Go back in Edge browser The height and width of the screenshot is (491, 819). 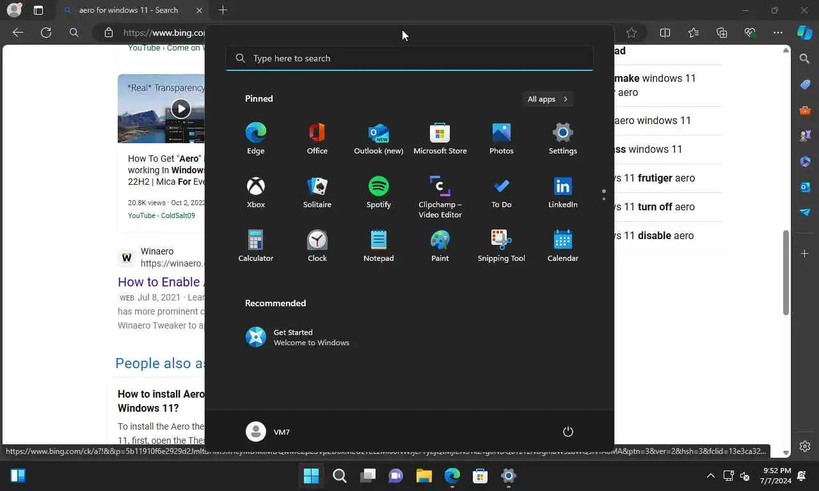pyautogui.click(x=18, y=33)
